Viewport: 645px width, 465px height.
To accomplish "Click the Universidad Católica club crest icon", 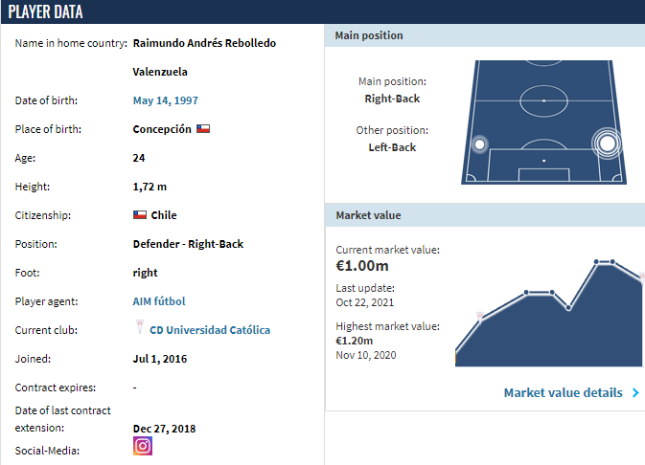I will tap(140, 327).
